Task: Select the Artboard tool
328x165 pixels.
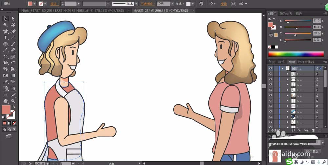Action: tap(5, 95)
